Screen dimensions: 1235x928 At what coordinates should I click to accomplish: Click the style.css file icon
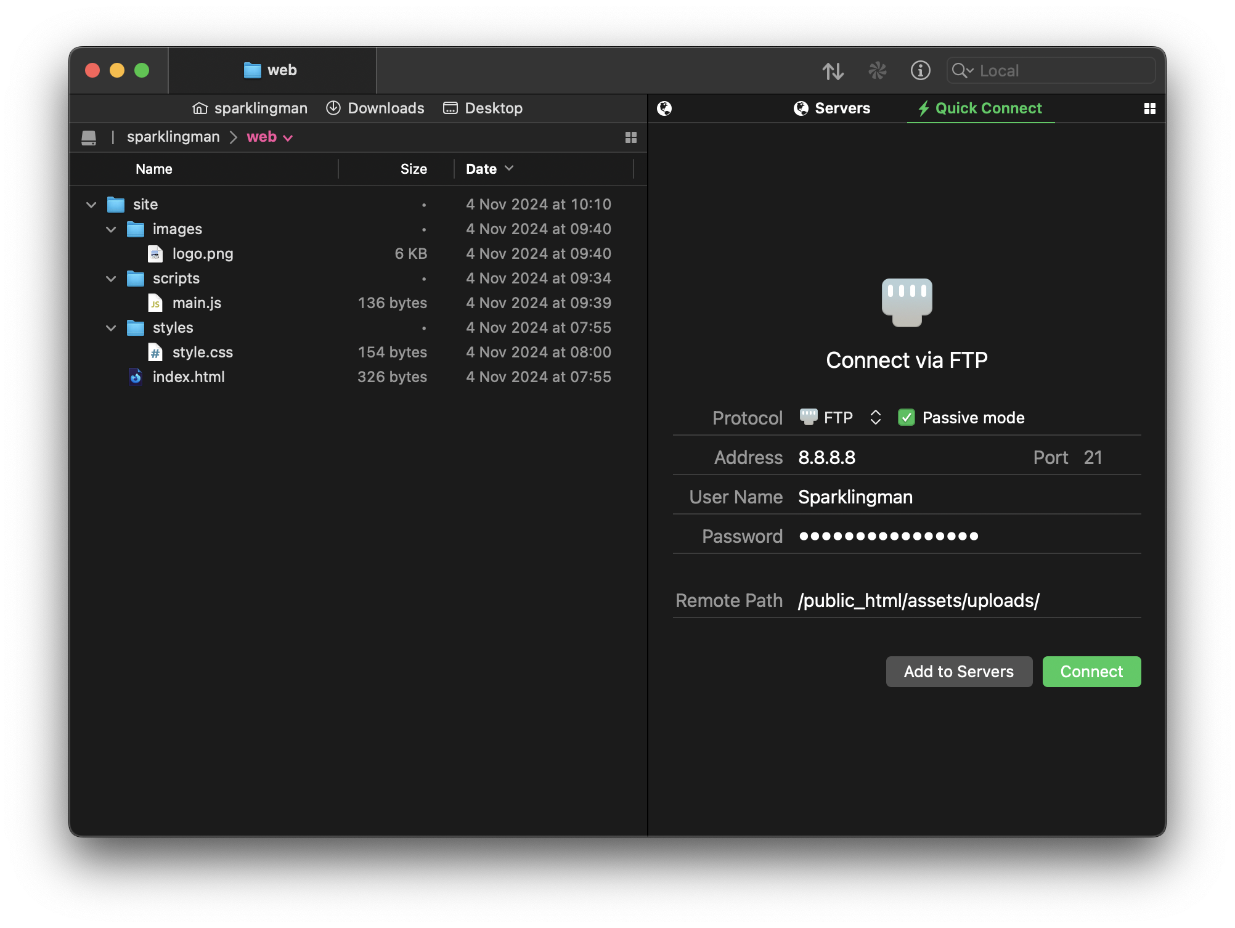point(155,352)
